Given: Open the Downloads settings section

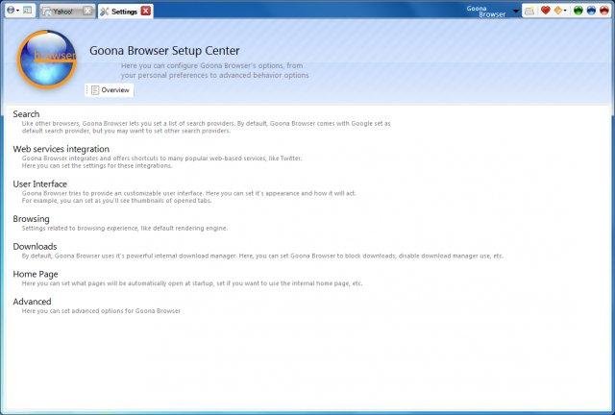Looking at the screenshot, I should coord(35,246).
